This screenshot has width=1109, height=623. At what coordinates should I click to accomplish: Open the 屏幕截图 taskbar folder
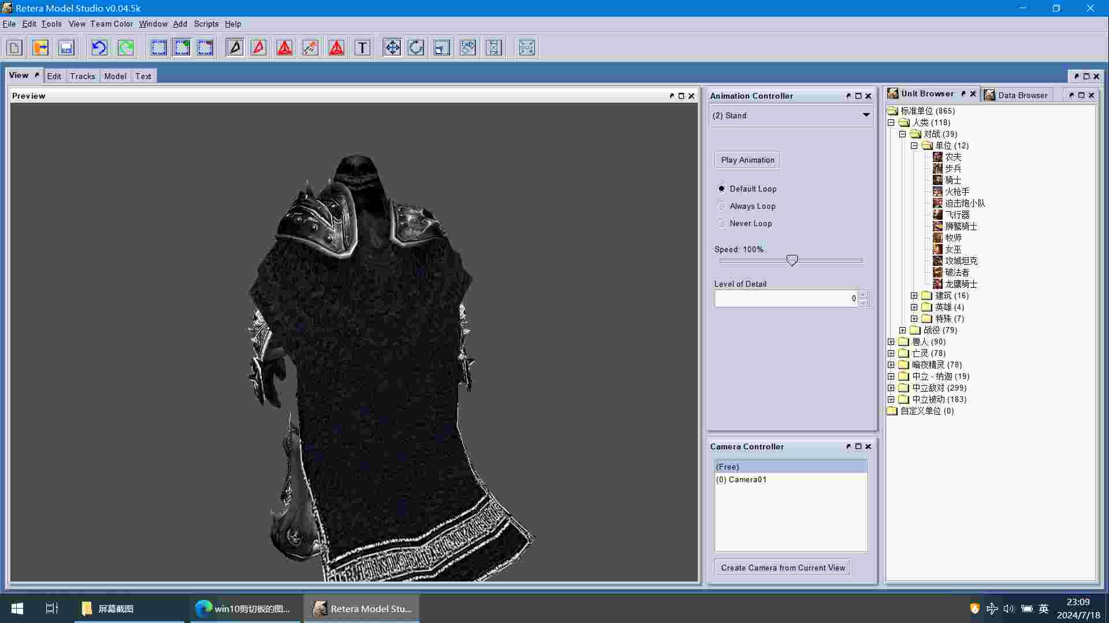pyautogui.click(x=129, y=609)
